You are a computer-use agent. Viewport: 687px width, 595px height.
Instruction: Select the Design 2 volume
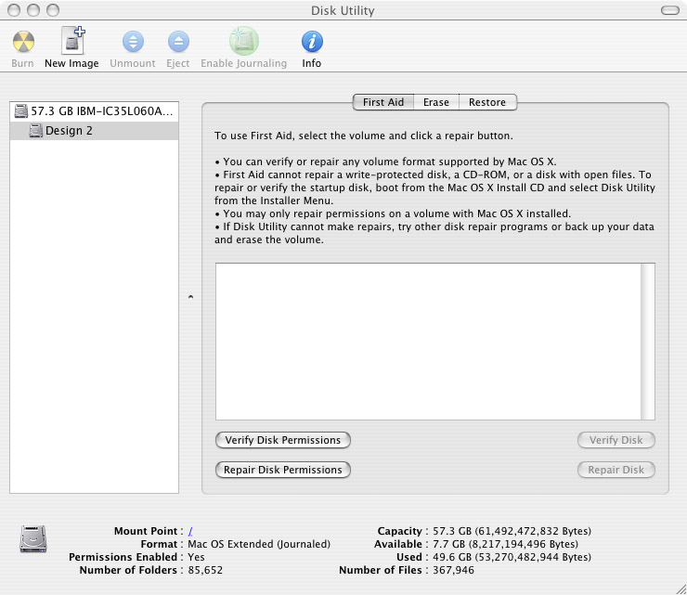coord(94,131)
